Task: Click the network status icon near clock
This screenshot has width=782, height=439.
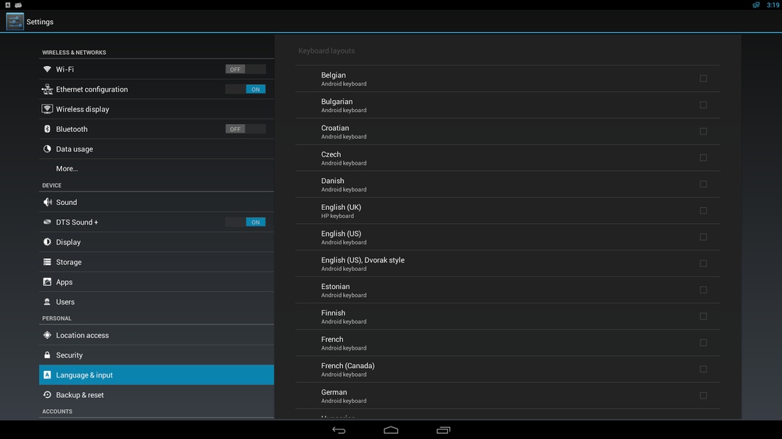Action: (x=756, y=5)
